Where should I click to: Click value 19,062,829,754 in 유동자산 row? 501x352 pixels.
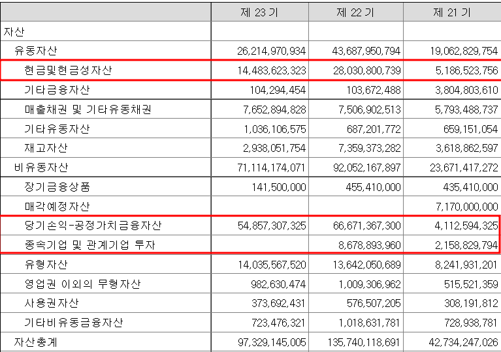click(x=464, y=51)
